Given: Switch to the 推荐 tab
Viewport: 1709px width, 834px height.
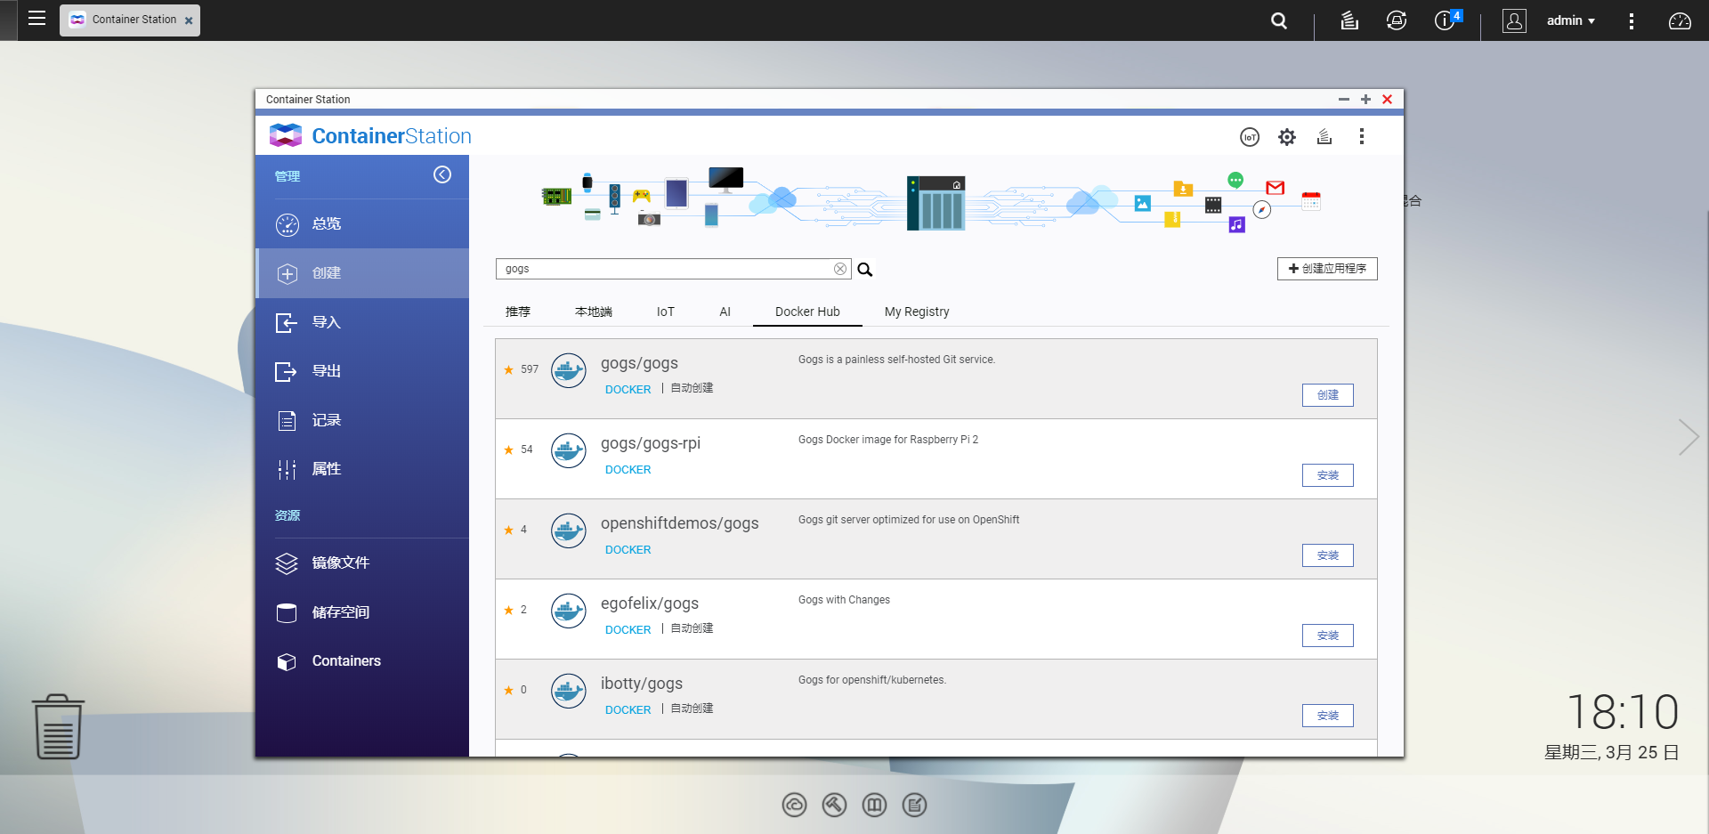Looking at the screenshot, I should (x=517, y=312).
